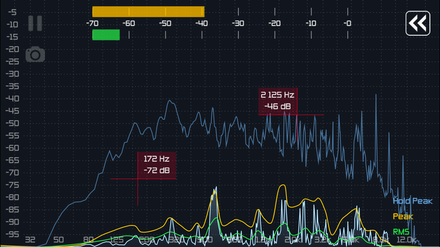
Task: Click the yellow peak hump near 2.0k
Action: 283,186
